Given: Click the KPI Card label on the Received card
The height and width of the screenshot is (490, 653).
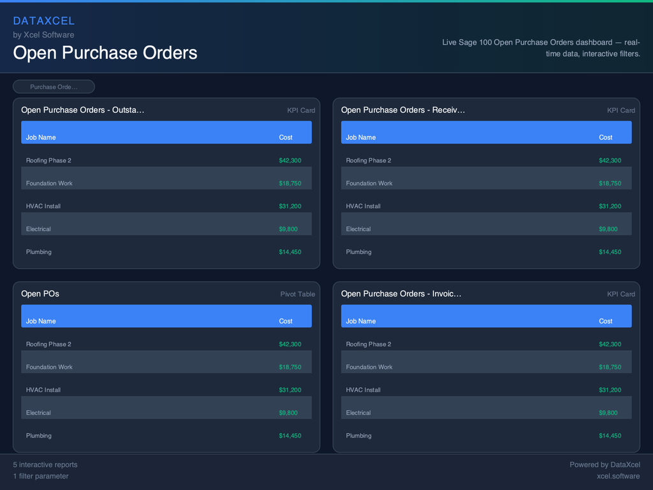Looking at the screenshot, I should [x=620, y=110].
